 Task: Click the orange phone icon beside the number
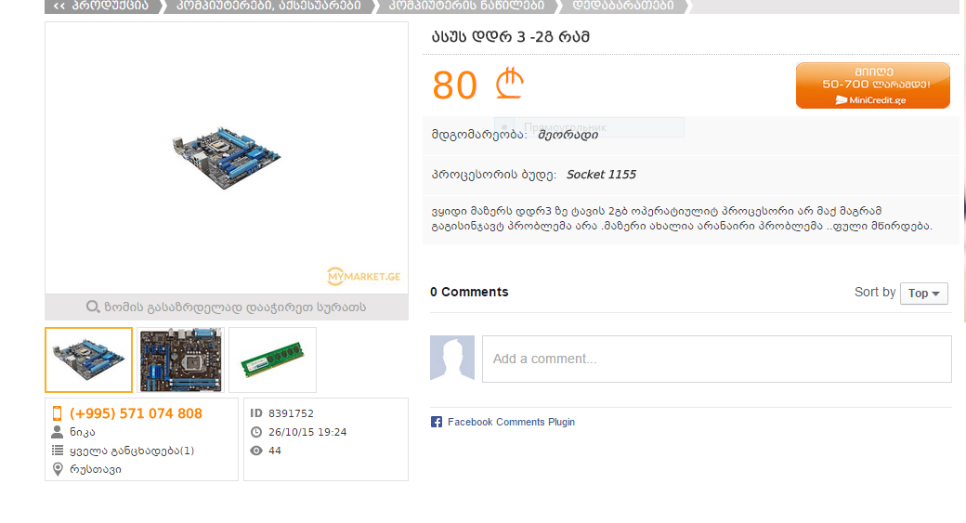click(x=58, y=413)
